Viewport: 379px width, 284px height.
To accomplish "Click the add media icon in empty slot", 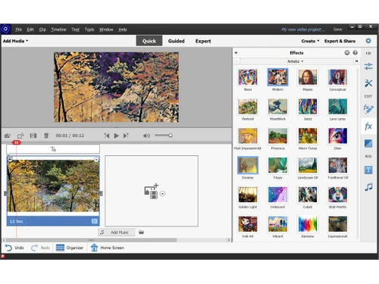I will [x=151, y=191].
